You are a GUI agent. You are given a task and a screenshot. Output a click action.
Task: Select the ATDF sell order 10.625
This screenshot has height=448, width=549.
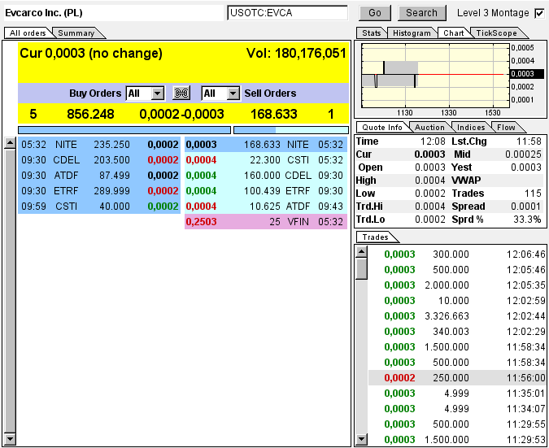point(266,207)
